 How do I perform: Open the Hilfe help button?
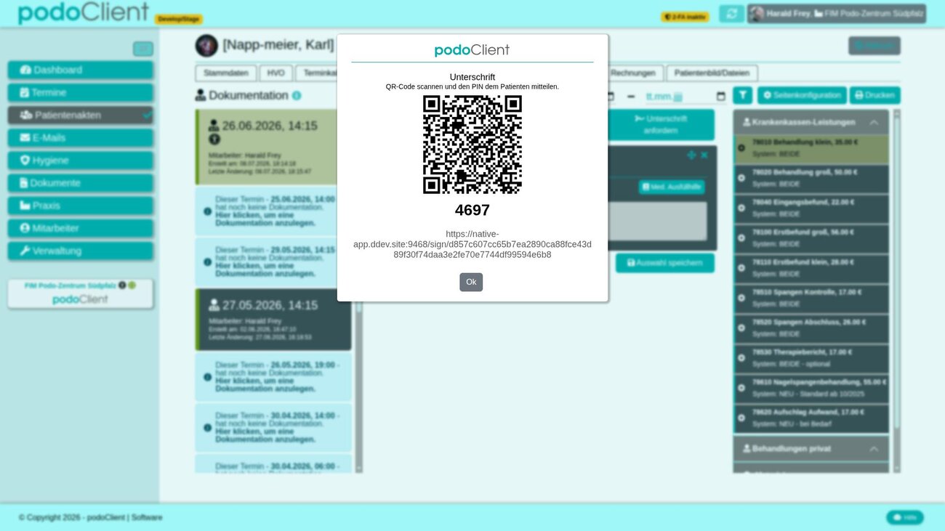(x=905, y=517)
